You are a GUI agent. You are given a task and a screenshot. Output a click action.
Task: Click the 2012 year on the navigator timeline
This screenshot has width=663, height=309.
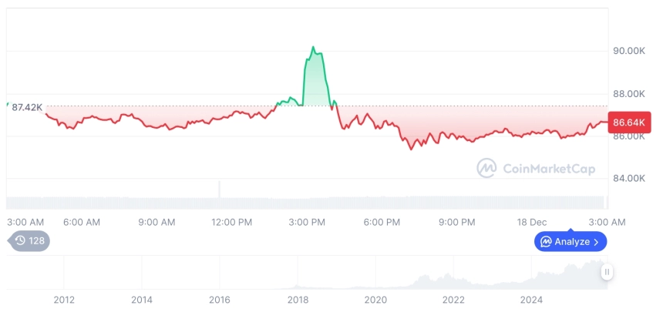pos(64,300)
